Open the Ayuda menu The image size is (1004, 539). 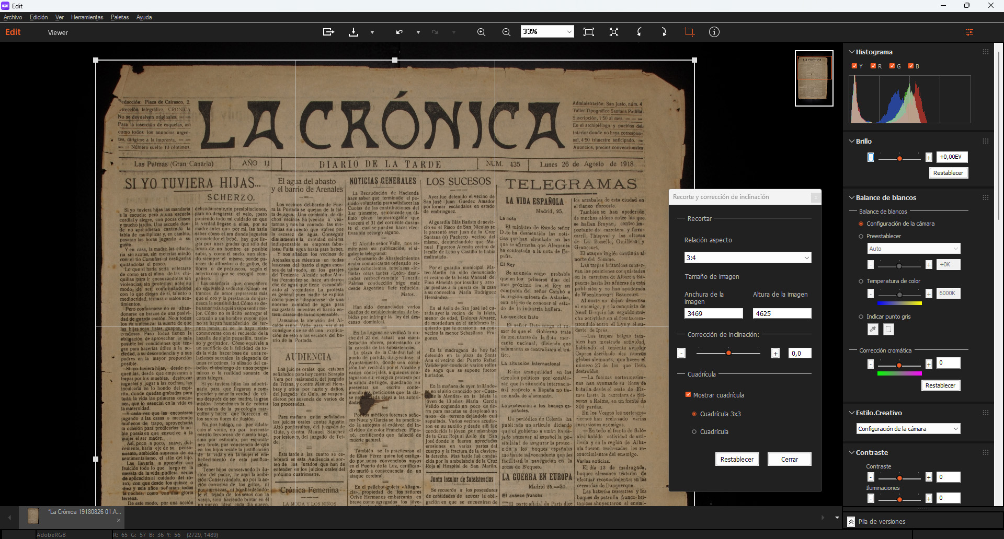tap(144, 17)
